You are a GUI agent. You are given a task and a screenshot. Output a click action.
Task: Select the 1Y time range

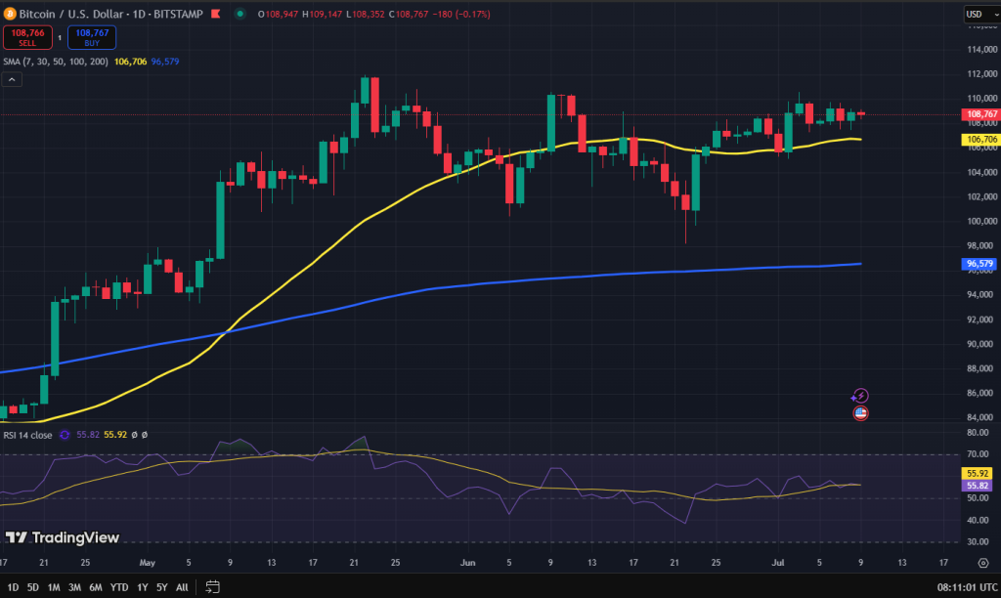[x=143, y=587]
